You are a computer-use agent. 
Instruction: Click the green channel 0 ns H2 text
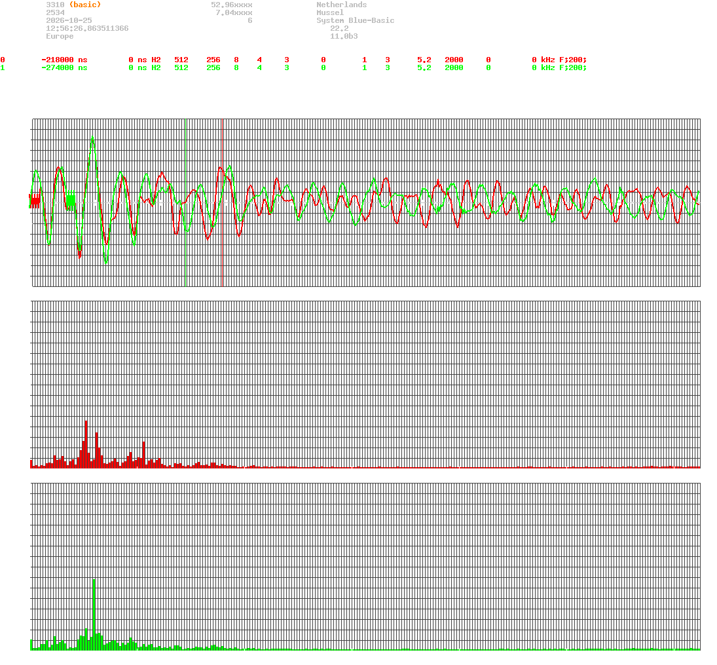click(145, 67)
